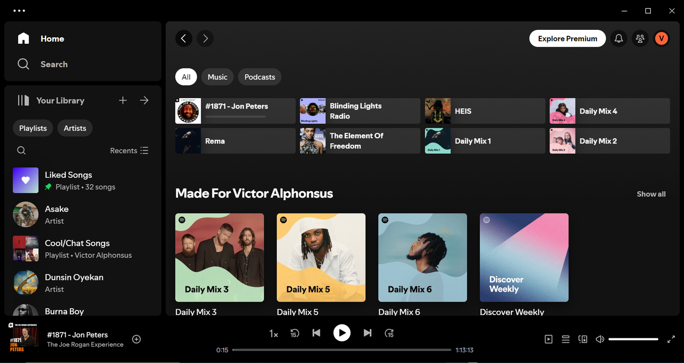Open Daily Mix 1 shortcut
This screenshot has width=684, height=363.
485,141
